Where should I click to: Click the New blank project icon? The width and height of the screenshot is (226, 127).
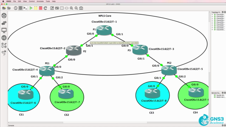tap(4, 8)
